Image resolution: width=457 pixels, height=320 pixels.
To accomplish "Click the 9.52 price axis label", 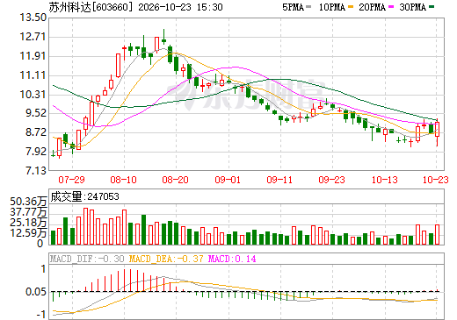I will pos(36,113).
